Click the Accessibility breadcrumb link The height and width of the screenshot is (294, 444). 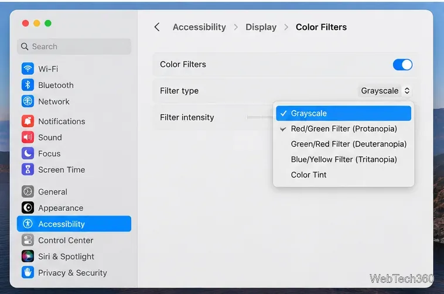pyautogui.click(x=199, y=27)
